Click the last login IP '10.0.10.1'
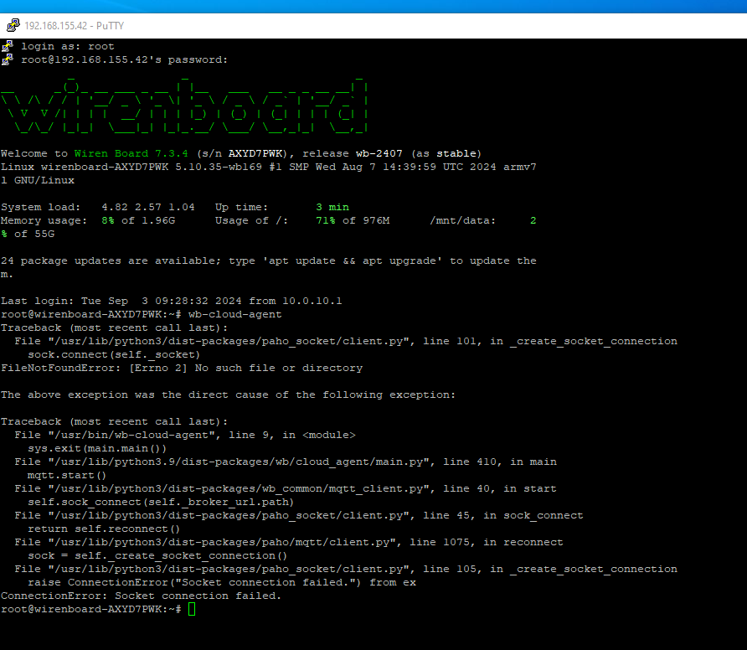747x650 pixels. tap(312, 301)
